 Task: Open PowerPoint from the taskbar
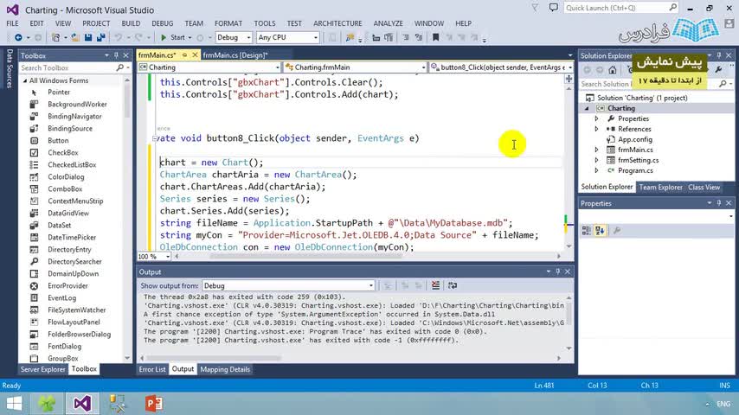[x=154, y=404]
